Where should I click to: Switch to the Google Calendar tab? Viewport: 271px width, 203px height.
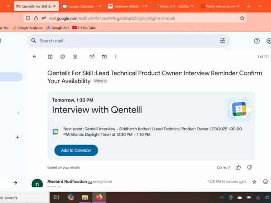click(82, 6)
